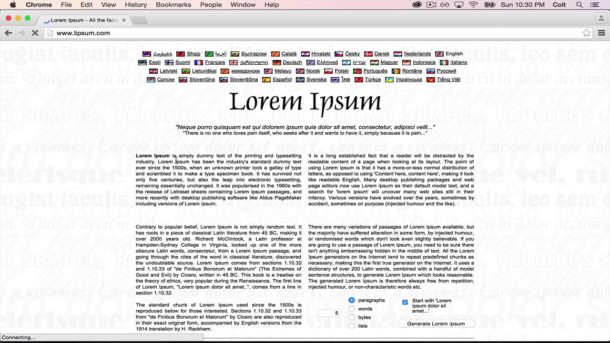Switch language to Slovenčina
Screen dimensions: 610x343
click(202, 80)
